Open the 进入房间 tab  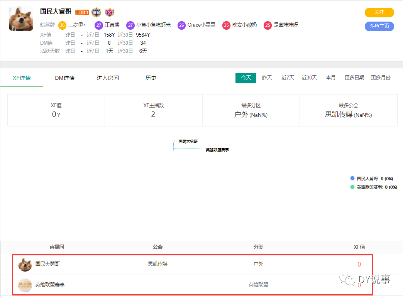(108, 78)
